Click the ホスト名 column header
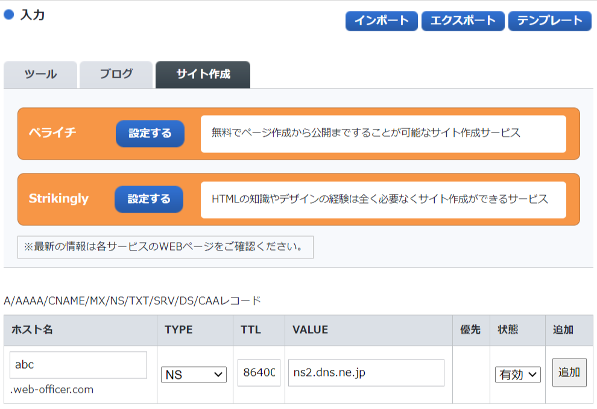This screenshot has width=597, height=409. [x=80, y=330]
